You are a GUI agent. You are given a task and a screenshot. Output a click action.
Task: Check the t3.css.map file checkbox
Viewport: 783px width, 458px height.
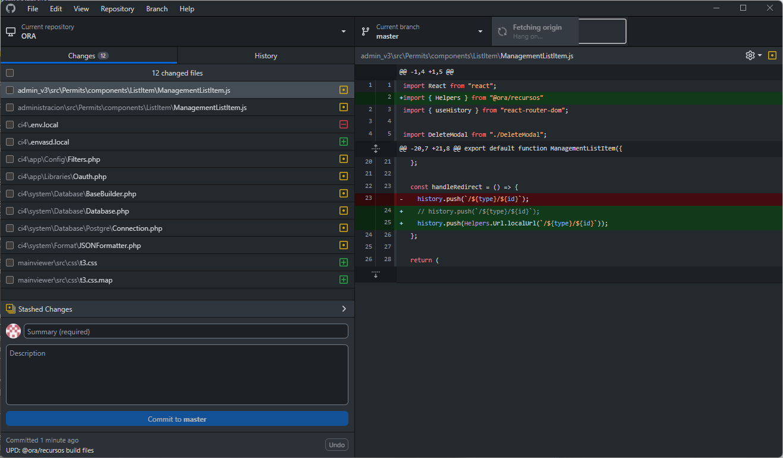coord(10,280)
